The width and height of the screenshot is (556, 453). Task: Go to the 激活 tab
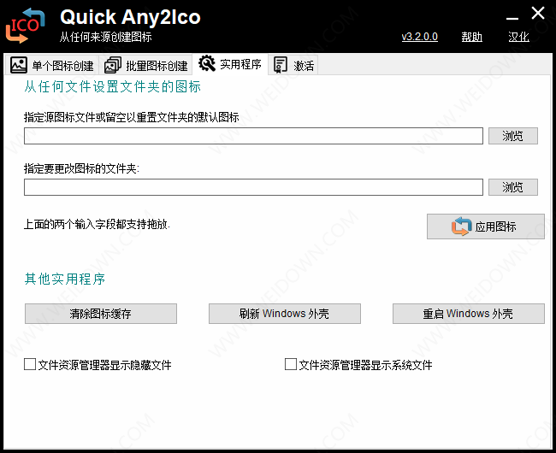click(x=293, y=65)
